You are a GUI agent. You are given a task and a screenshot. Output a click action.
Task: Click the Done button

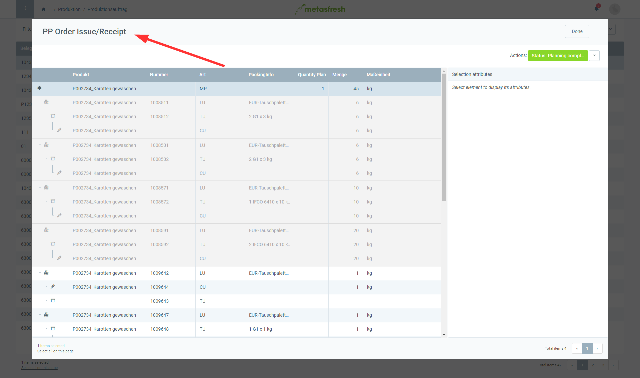[577, 31]
